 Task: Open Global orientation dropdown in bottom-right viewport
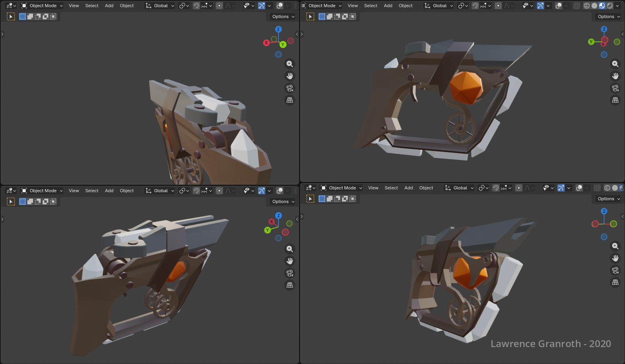(x=460, y=188)
